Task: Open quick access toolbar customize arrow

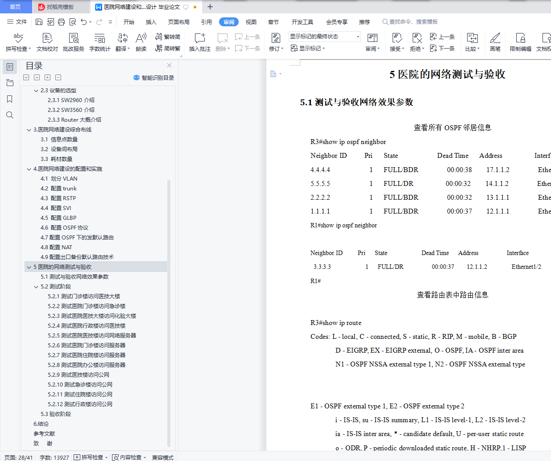Action: (110, 22)
